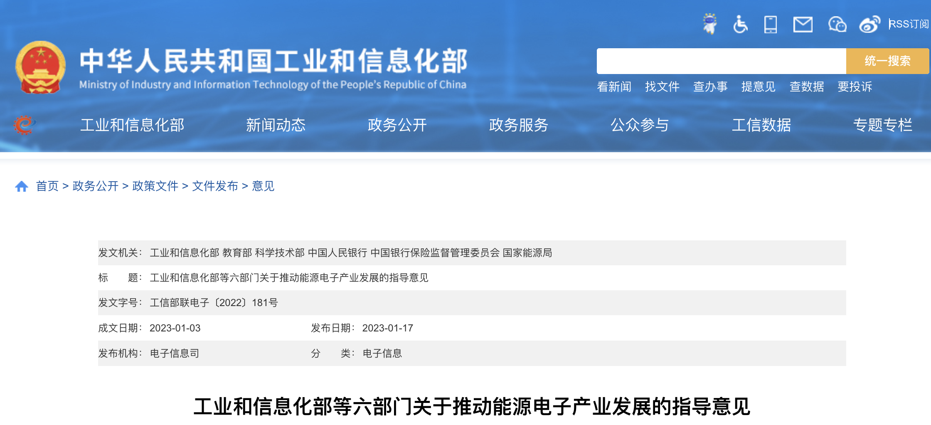Open the robot assistant icon
This screenshot has width=931, height=425.
710,24
